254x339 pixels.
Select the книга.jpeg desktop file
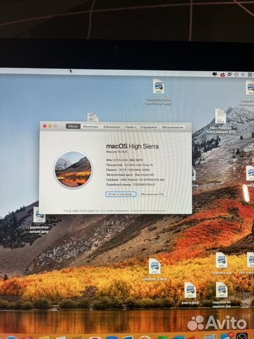point(190,293)
